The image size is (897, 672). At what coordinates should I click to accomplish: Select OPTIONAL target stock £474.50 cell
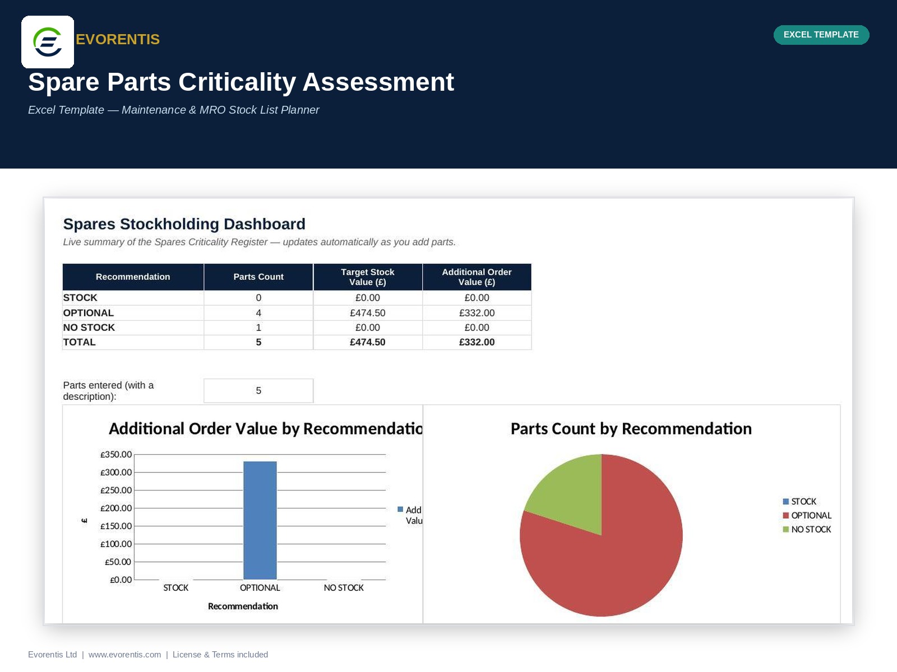pyautogui.click(x=368, y=313)
